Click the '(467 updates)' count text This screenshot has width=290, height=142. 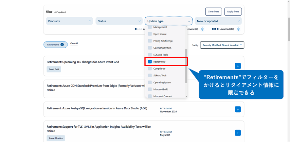tap(60, 12)
